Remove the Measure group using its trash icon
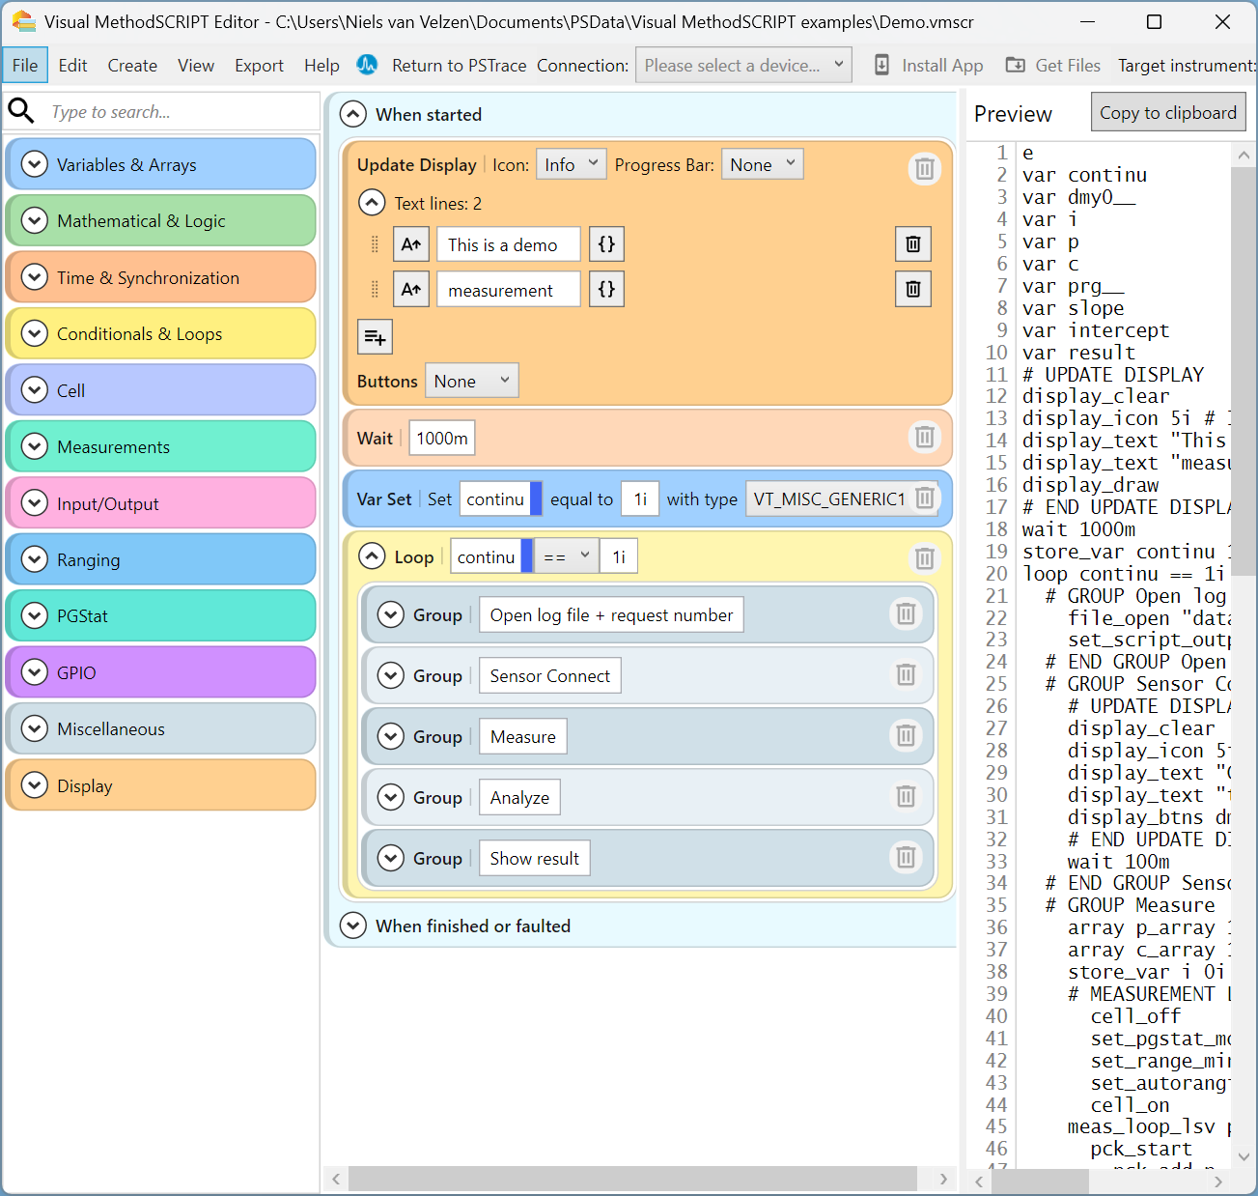The width and height of the screenshot is (1258, 1196). tap(906, 736)
